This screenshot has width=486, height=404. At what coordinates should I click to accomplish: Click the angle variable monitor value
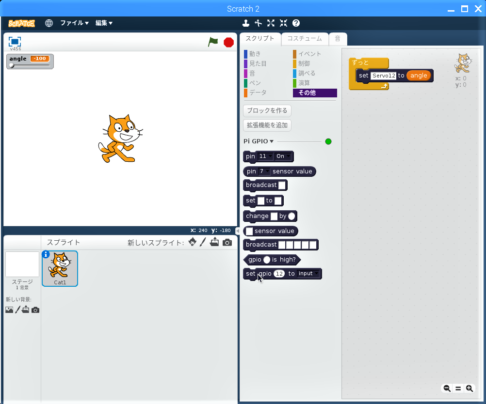click(40, 59)
